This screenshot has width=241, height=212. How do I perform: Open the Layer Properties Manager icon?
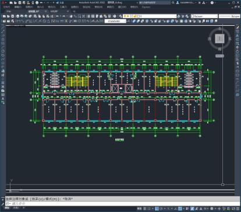tap(120, 16)
